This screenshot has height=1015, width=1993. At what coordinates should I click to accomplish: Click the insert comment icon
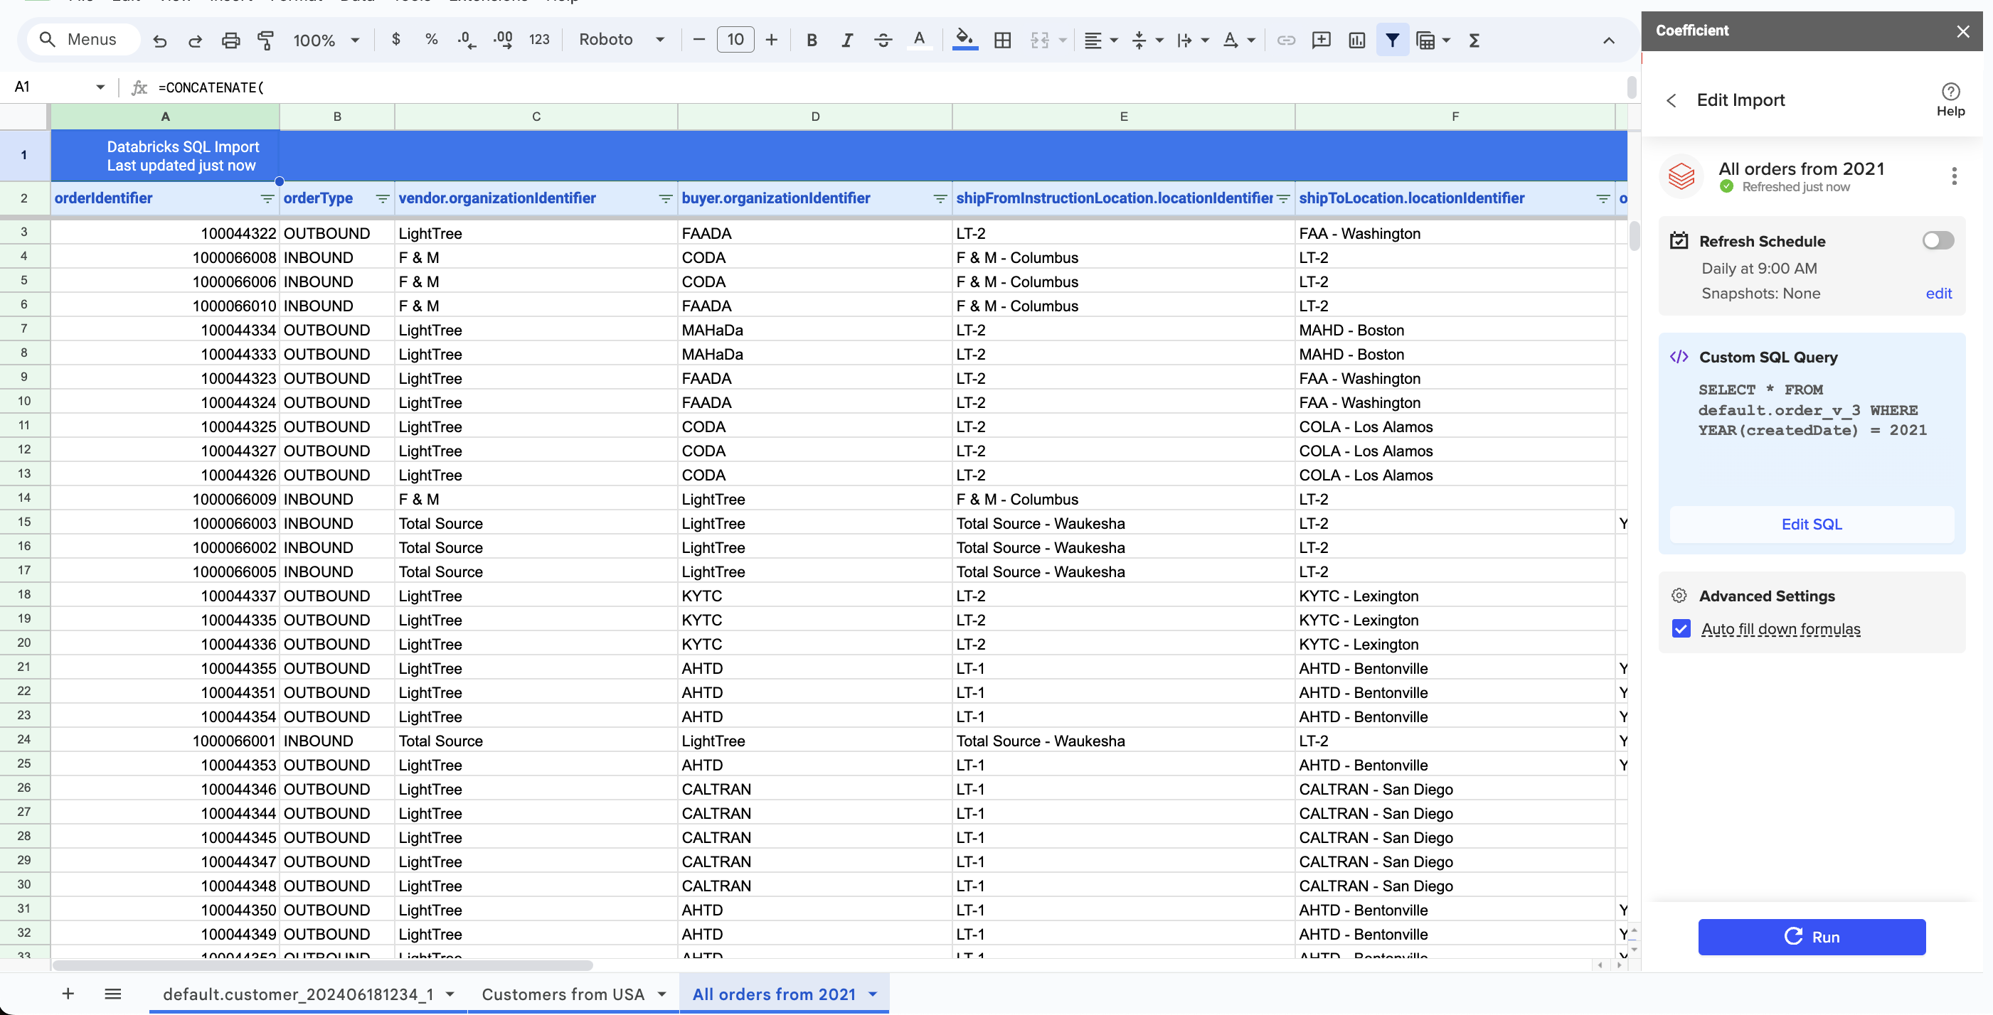coord(1322,41)
